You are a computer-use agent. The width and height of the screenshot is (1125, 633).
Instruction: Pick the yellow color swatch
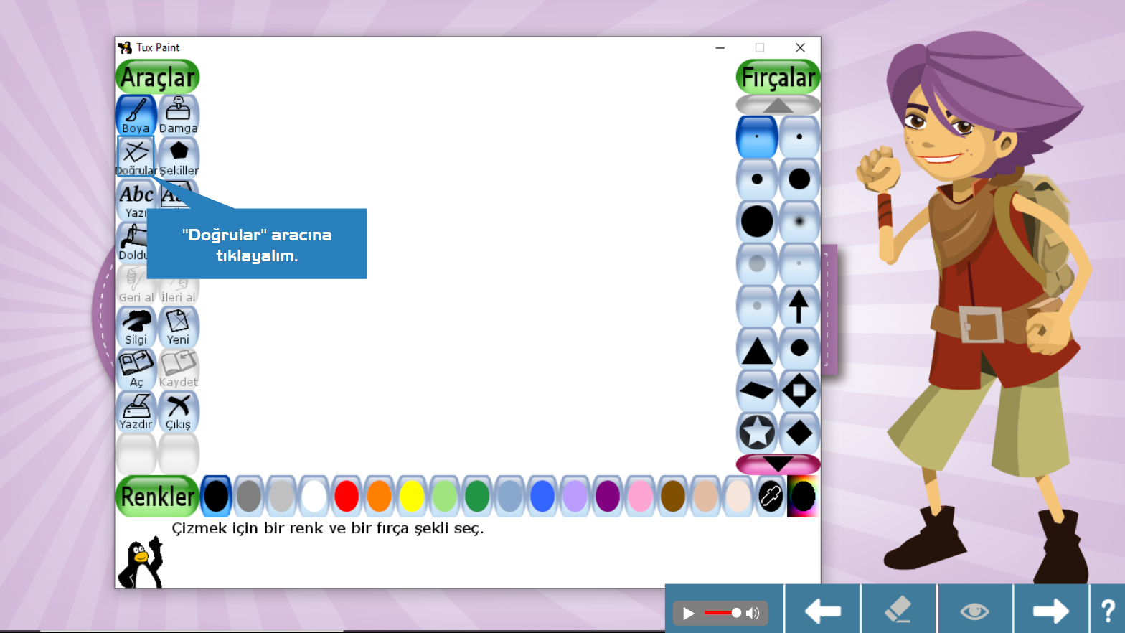[x=412, y=496]
